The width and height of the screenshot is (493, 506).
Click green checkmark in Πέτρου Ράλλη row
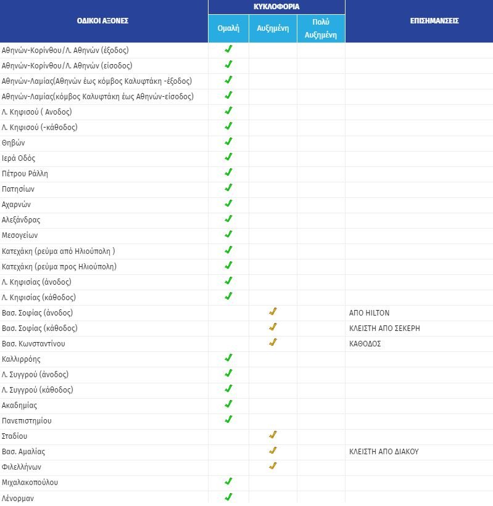[x=228, y=173]
